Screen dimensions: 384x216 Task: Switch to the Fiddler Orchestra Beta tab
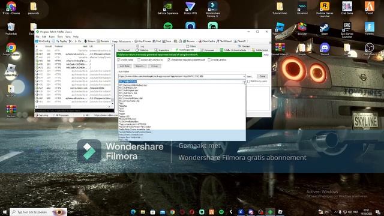(233, 50)
